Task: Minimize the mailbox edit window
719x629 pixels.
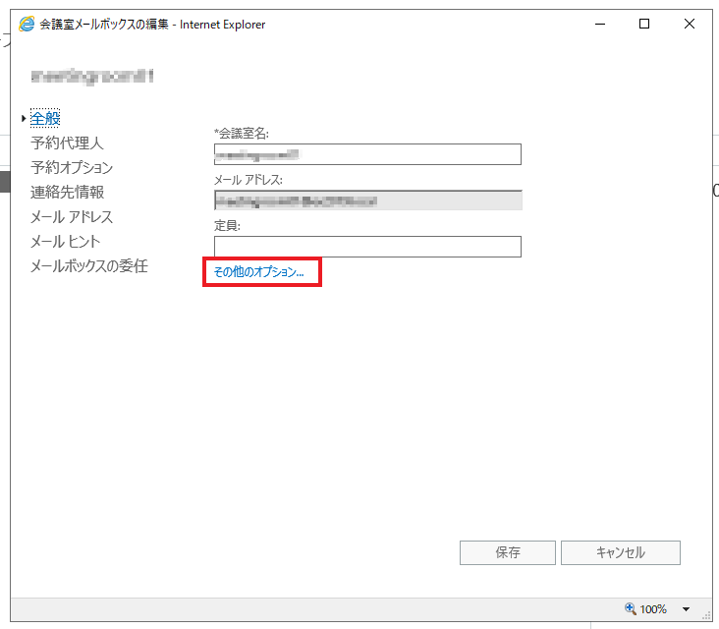Action: pyautogui.click(x=598, y=25)
